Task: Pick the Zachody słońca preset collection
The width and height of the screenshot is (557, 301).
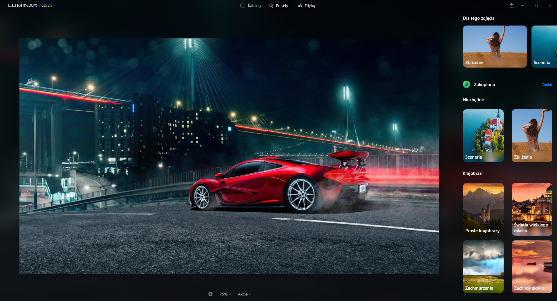Action: pyautogui.click(x=532, y=266)
